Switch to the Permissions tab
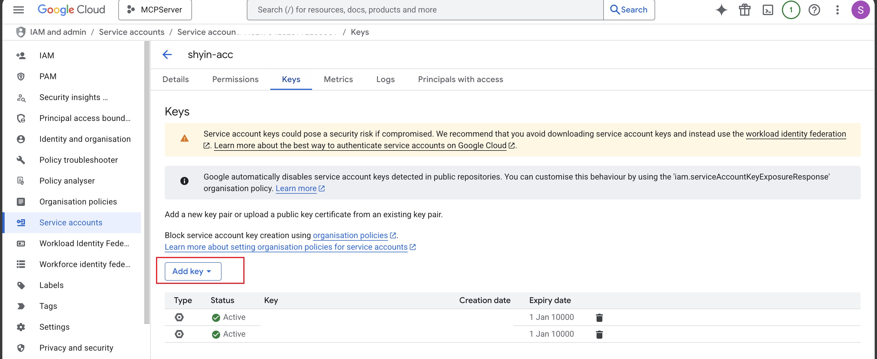Screen dimensions: 877x359 click(x=235, y=79)
